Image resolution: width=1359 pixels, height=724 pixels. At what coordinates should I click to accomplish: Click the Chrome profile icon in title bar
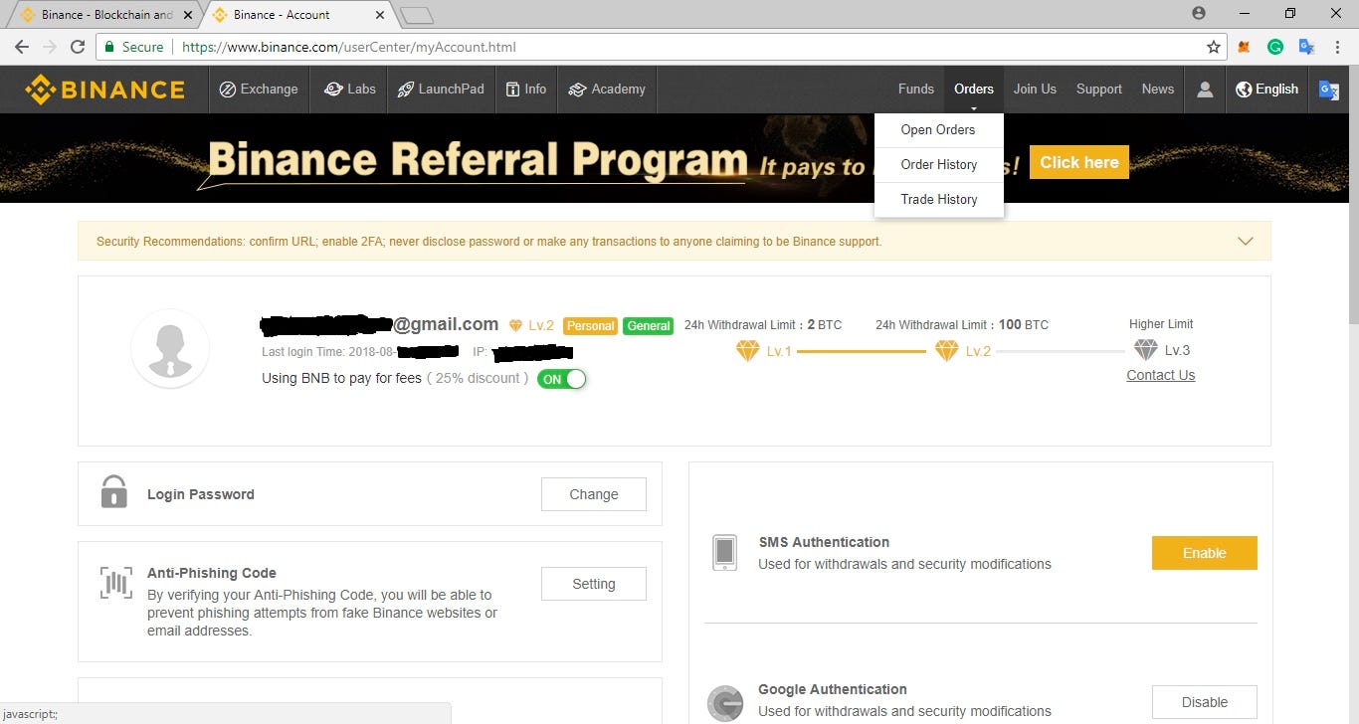coord(1198,13)
